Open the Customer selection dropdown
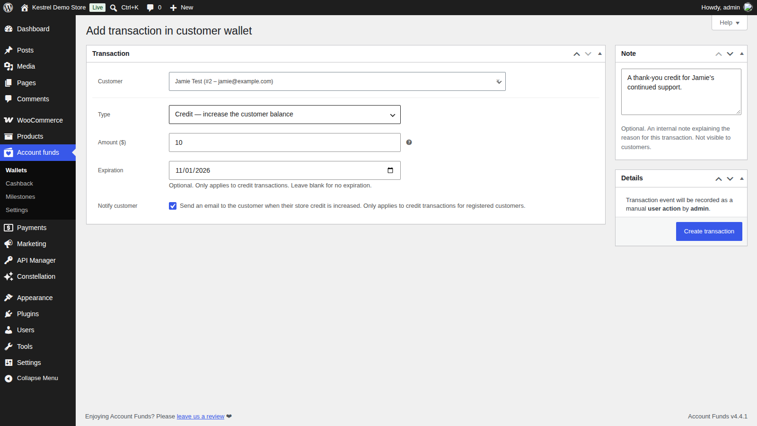The image size is (757, 426). [337, 81]
